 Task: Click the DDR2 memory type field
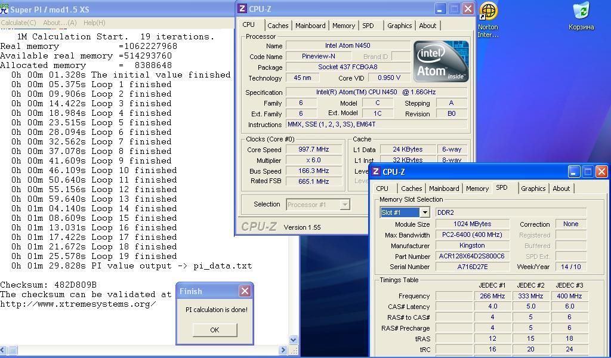point(511,212)
